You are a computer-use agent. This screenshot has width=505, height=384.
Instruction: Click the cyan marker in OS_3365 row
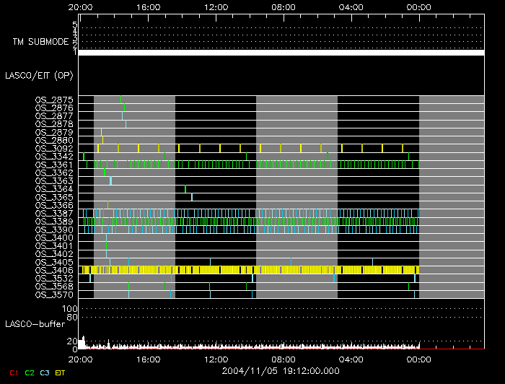coord(192,197)
